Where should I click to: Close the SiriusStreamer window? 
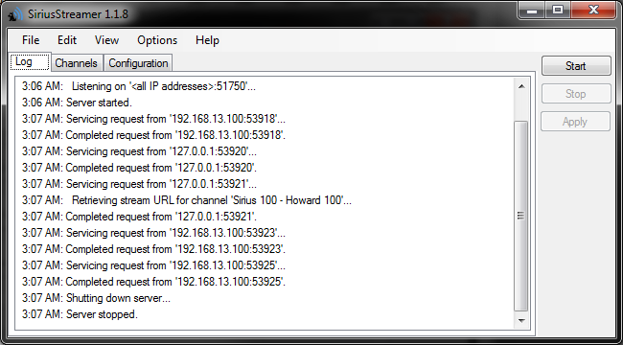[x=593, y=10]
